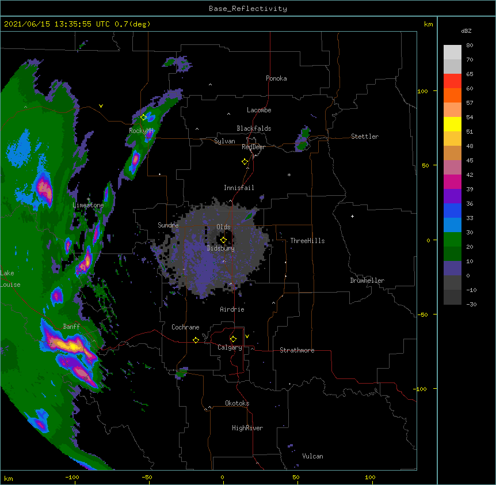This screenshot has width=496, height=485.
Task: Click the km unit label in the bottom-left corner
Action: tap(8, 478)
